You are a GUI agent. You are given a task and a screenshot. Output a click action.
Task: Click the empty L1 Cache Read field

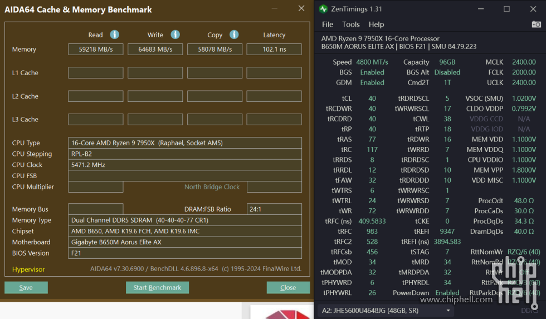tap(96, 73)
